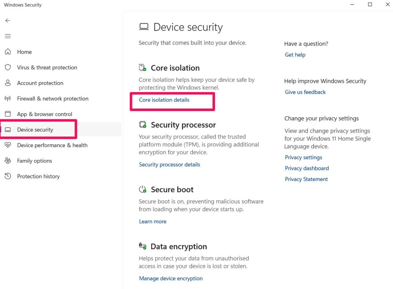Click the Account protection person icon

click(8, 83)
